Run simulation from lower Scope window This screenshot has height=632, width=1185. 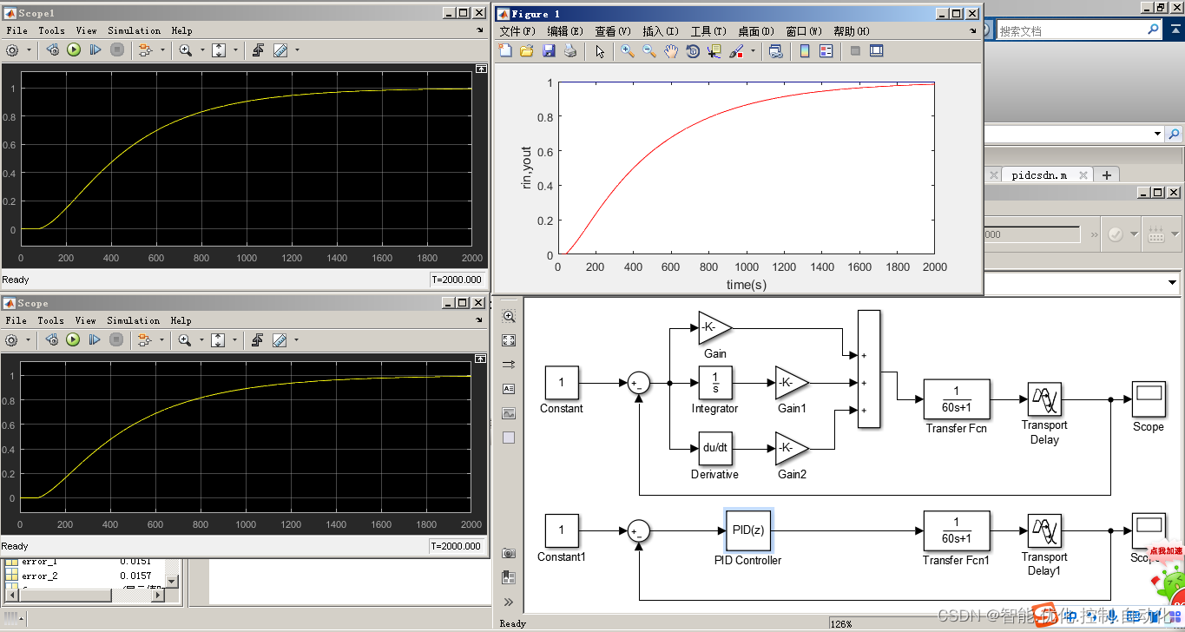(74, 340)
